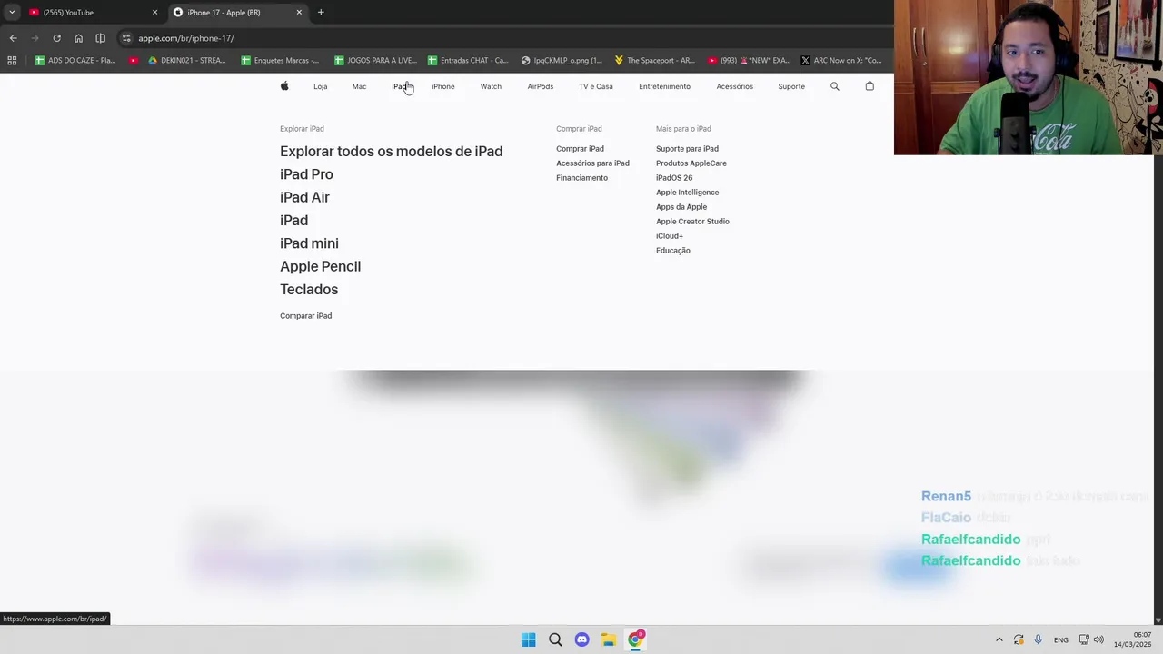
Task: Expand the tab search dropdown arrow
Action: [x=12, y=13]
